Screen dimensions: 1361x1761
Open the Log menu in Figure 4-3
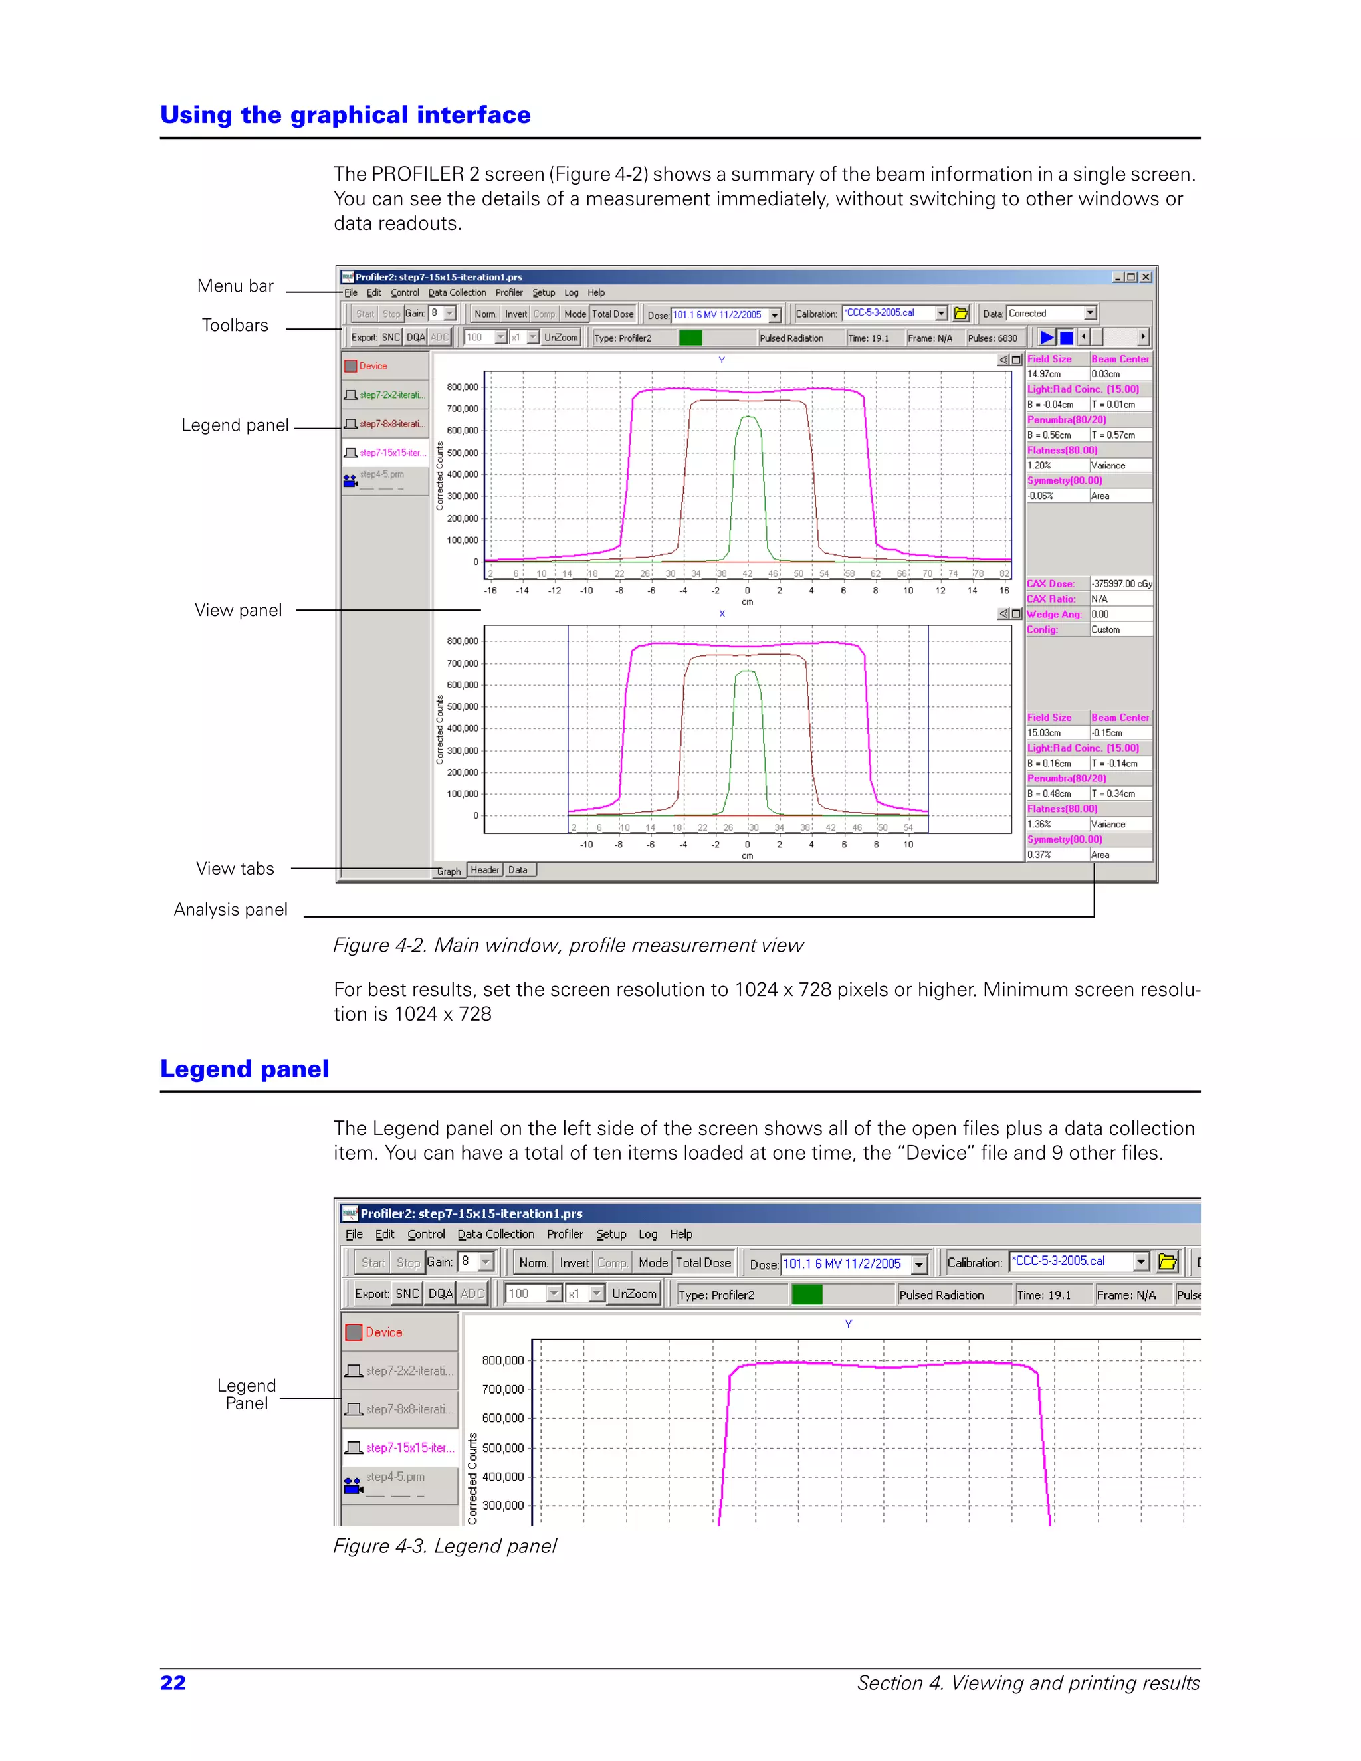coord(647,1233)
